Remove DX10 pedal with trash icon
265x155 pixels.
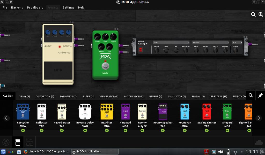click(118, 29)
